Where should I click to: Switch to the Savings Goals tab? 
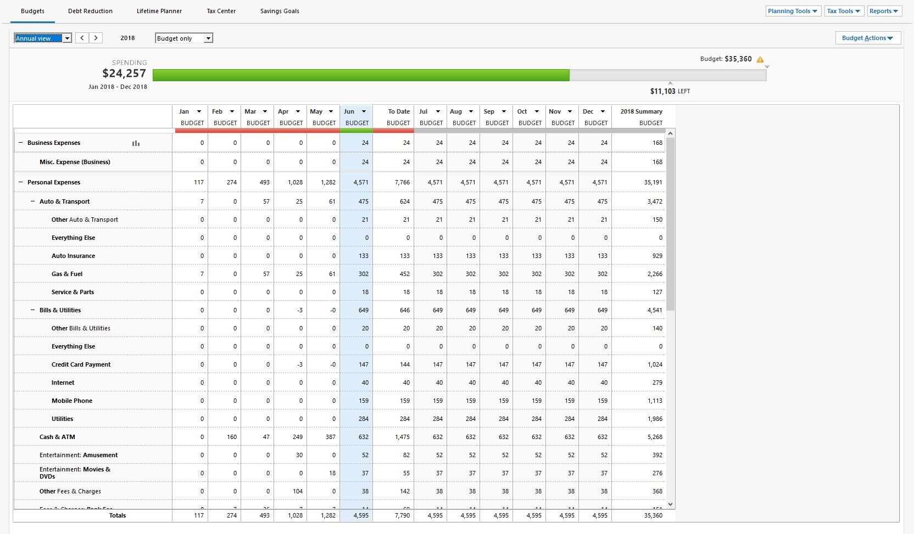[x=280, y=11]
